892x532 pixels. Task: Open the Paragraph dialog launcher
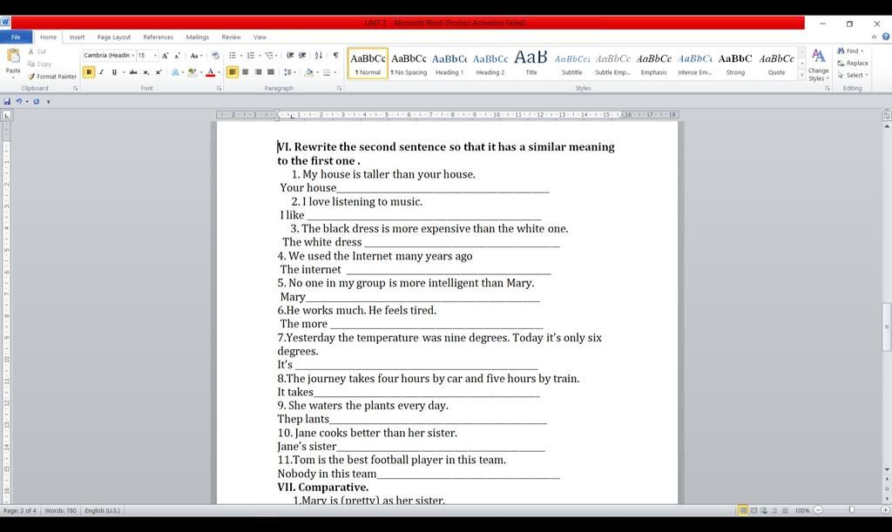(x=339, y=89)
